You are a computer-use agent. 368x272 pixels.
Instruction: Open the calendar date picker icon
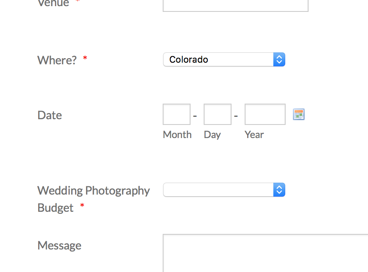click(x=298, y=114)
